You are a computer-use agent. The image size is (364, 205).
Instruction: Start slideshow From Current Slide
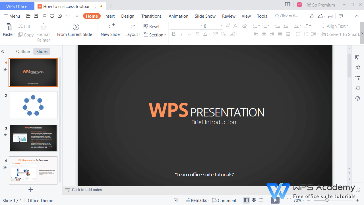coord(76,30)
